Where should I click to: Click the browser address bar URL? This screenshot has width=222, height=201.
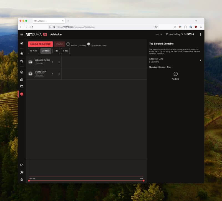click(76, 27)
